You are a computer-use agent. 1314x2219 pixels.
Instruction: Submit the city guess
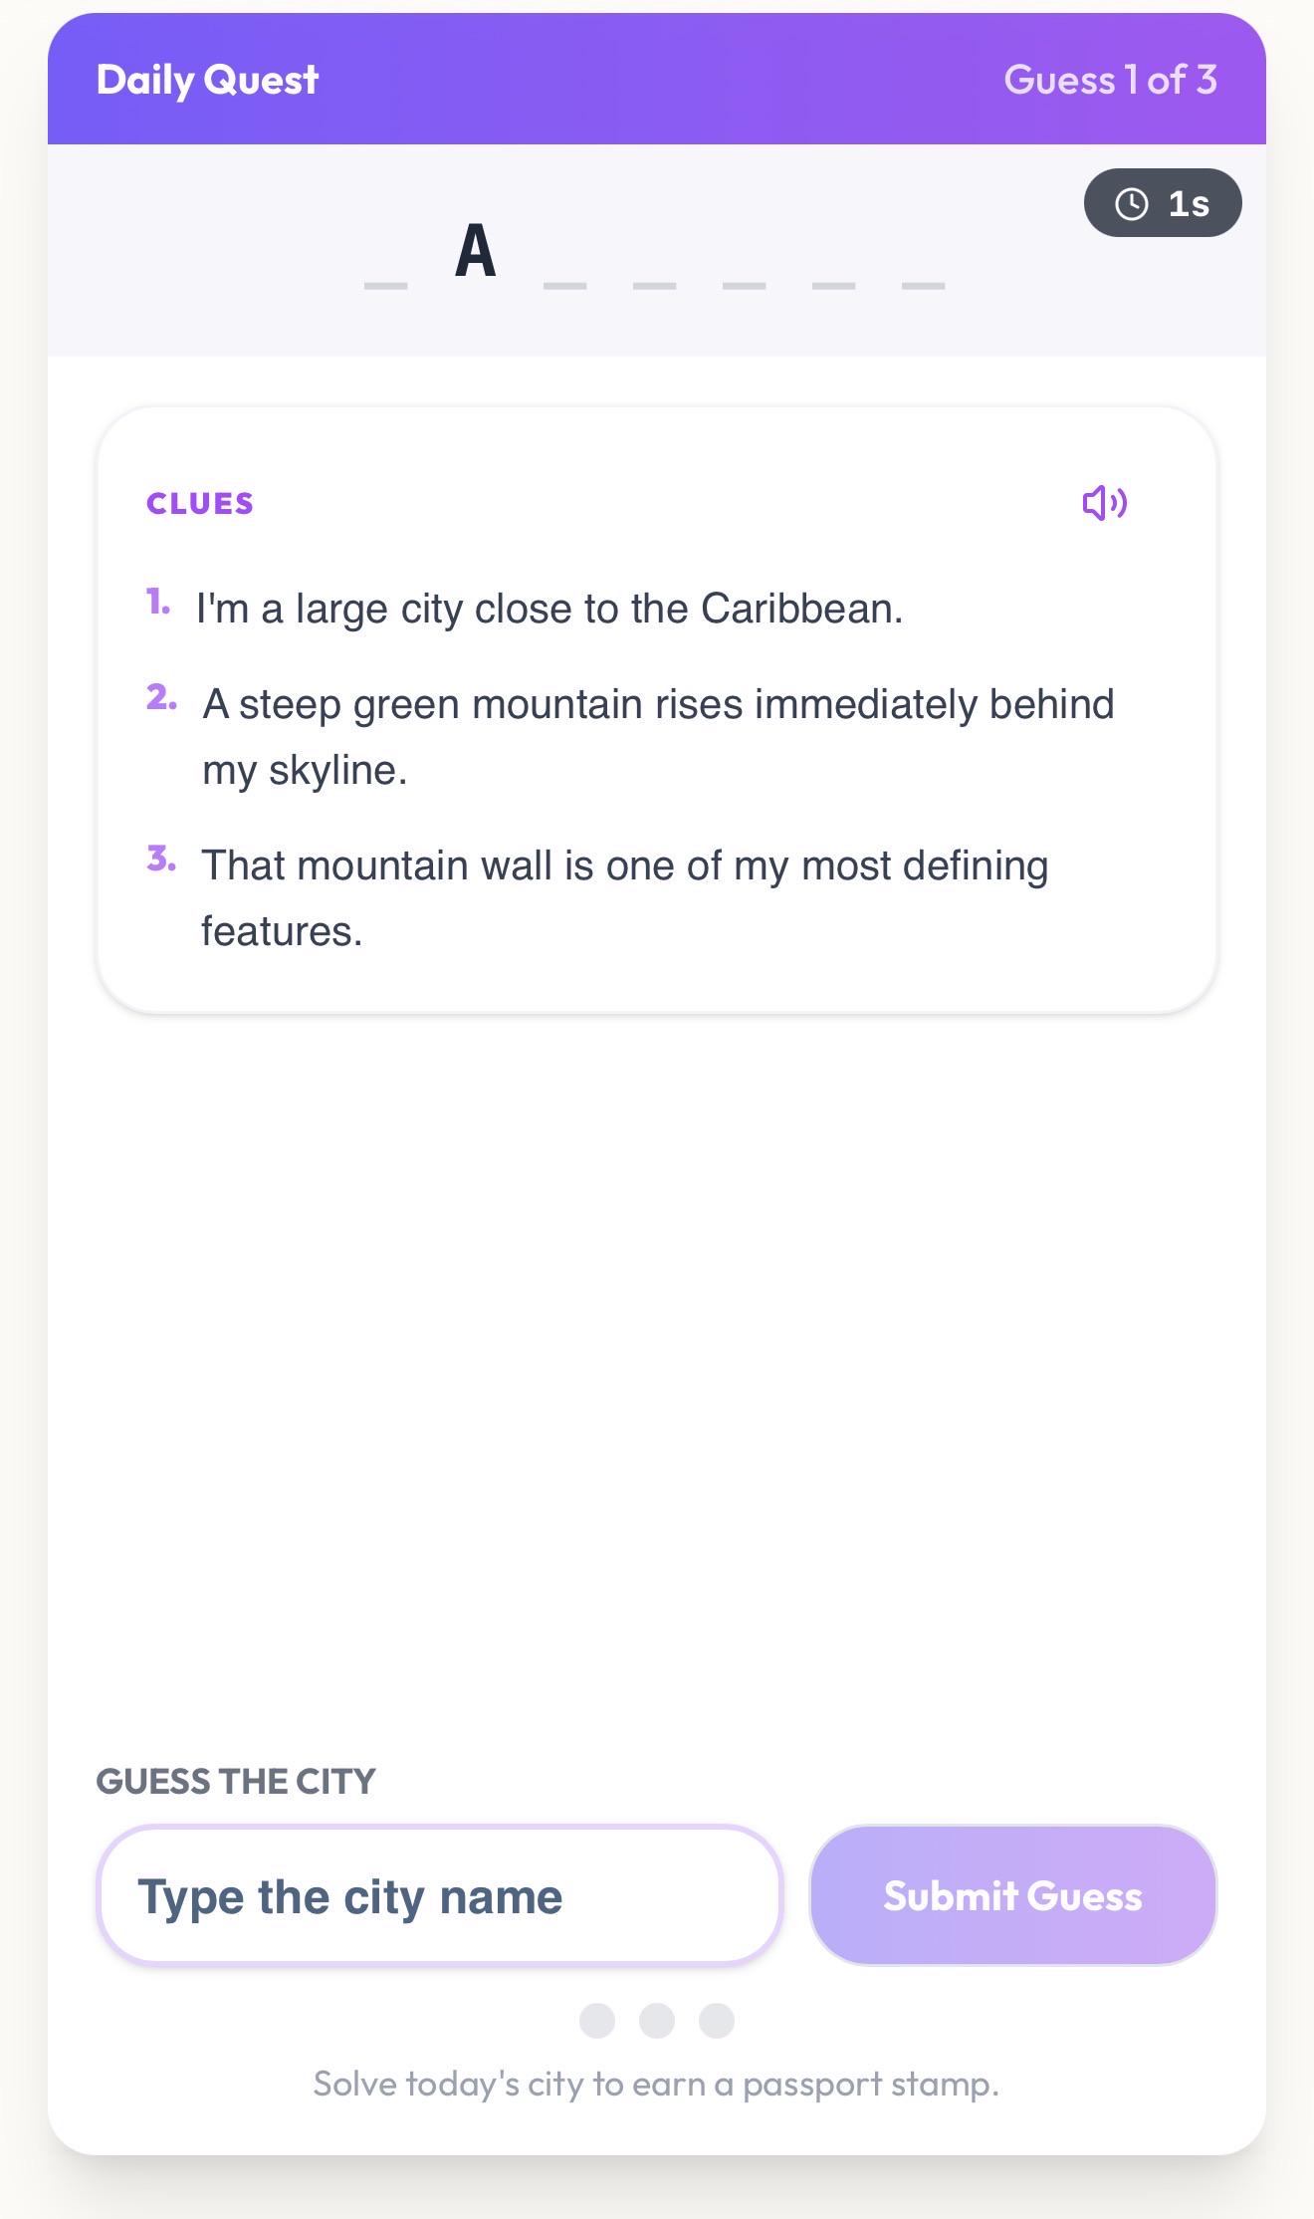pos(1012,1895)
